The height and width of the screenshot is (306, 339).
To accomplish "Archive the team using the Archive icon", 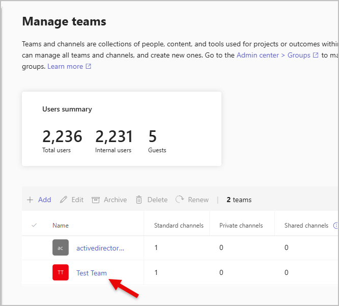I will coord(96,200).
